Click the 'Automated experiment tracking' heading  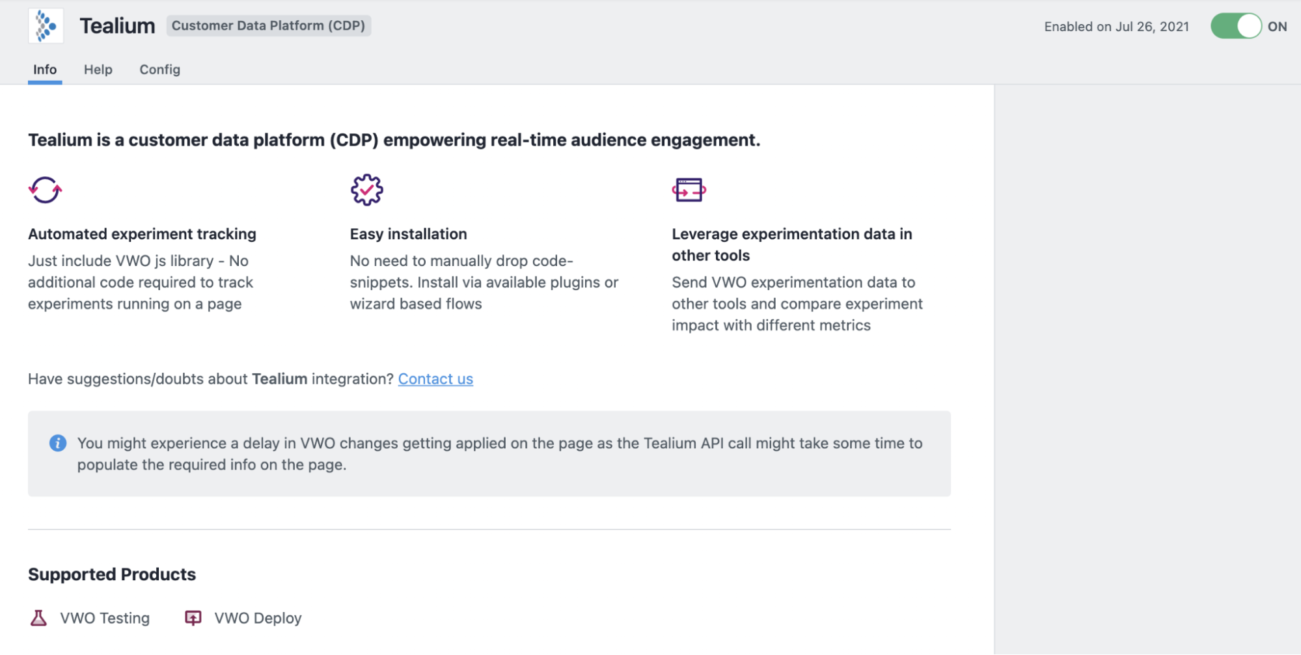[x=143, y=234]
